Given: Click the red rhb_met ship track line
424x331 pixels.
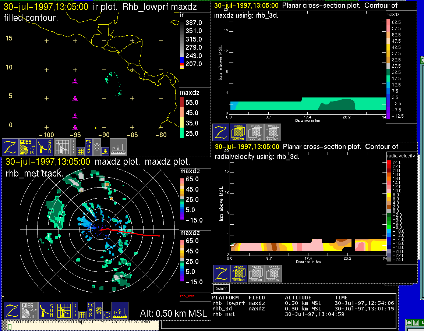Looking at the screenshot, I should pos(140,233).
